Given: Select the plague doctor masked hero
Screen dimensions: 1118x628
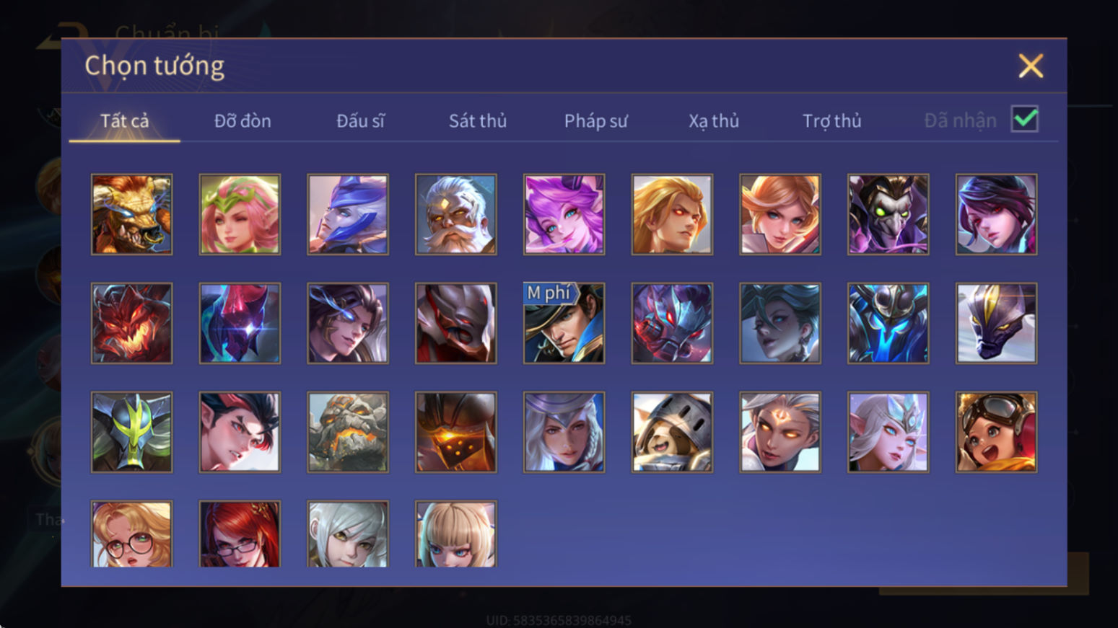Looking at the screenshot, I should click(x=888, y=214).
